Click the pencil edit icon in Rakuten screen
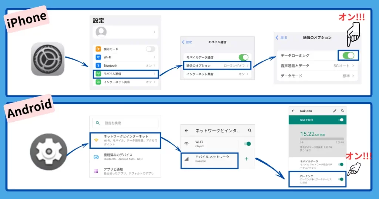The width and height of the screenshot is (379, 199). 335,111
